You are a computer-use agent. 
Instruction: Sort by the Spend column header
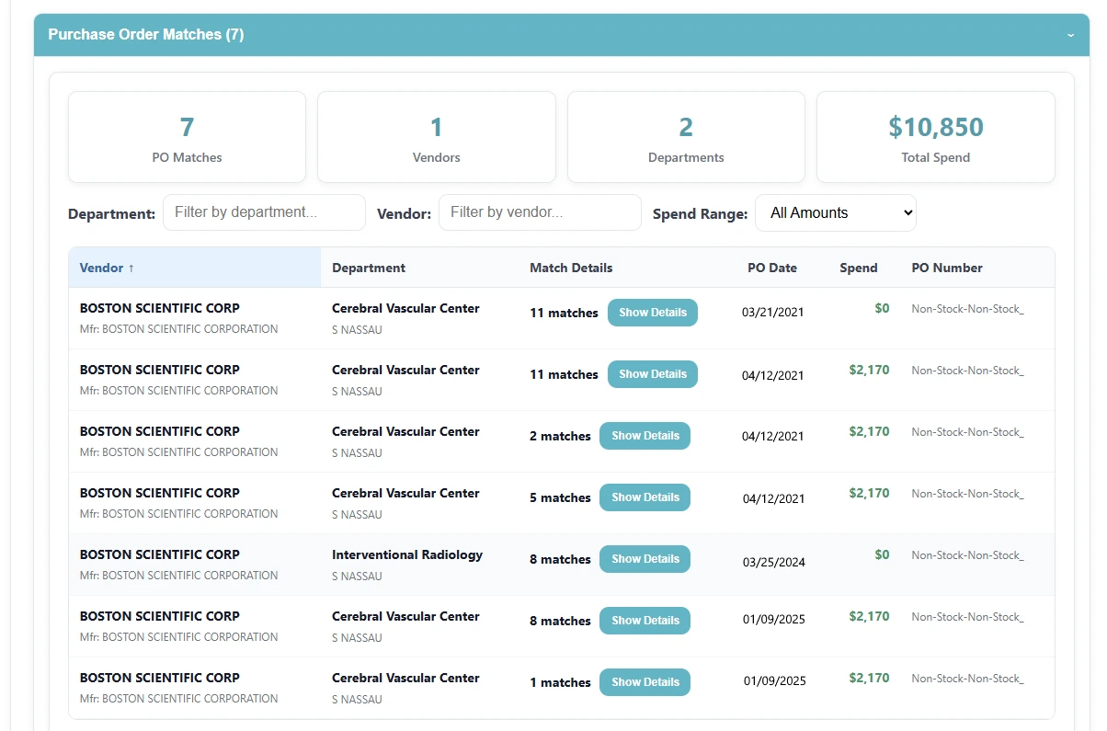click(x=858, y=268)
